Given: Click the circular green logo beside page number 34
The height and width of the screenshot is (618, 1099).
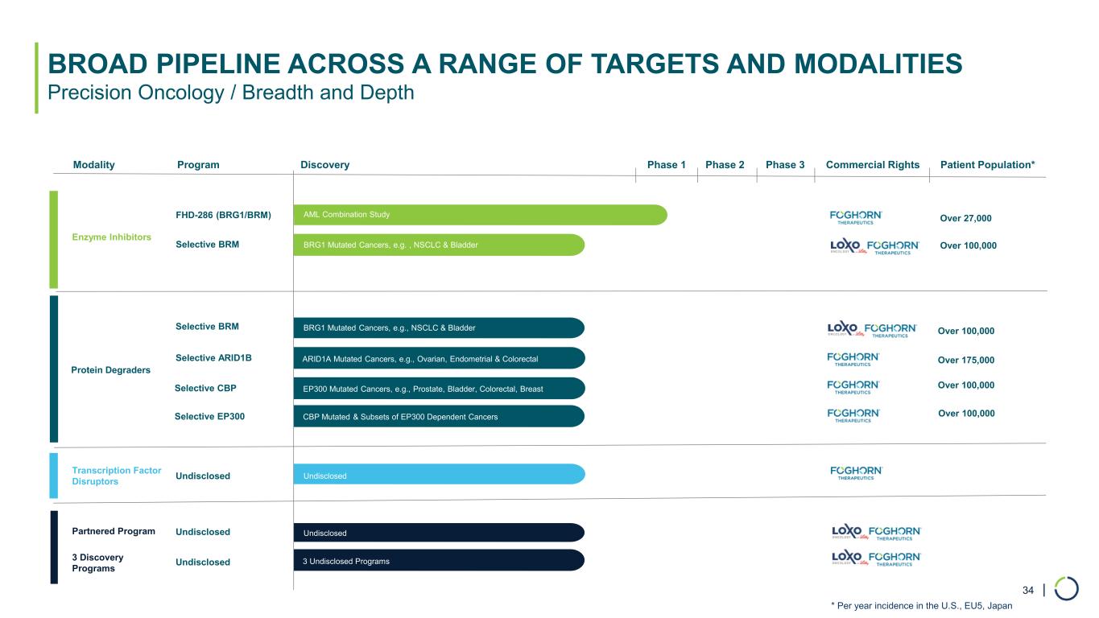Looking at the screenshot, I should tap(1067, 589).
